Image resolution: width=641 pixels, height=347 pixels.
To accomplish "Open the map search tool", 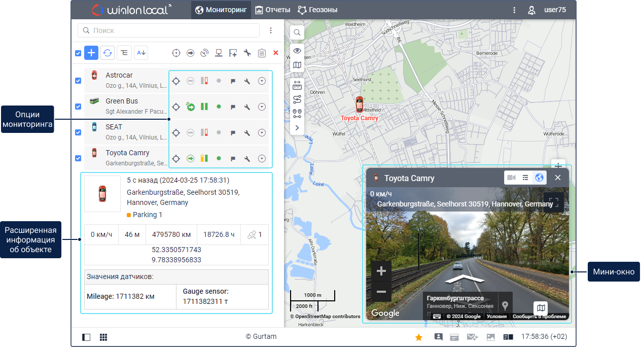I will point(297,32).
